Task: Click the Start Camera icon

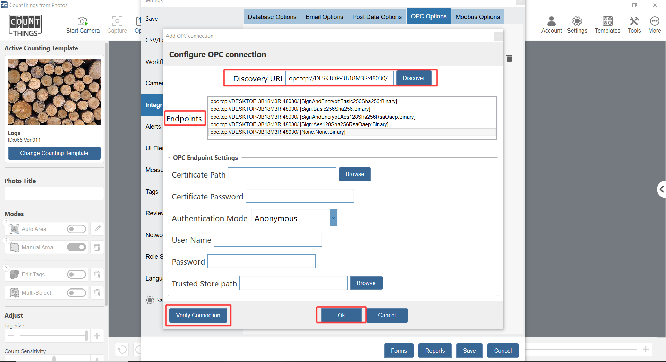Action: pos(83,21)
